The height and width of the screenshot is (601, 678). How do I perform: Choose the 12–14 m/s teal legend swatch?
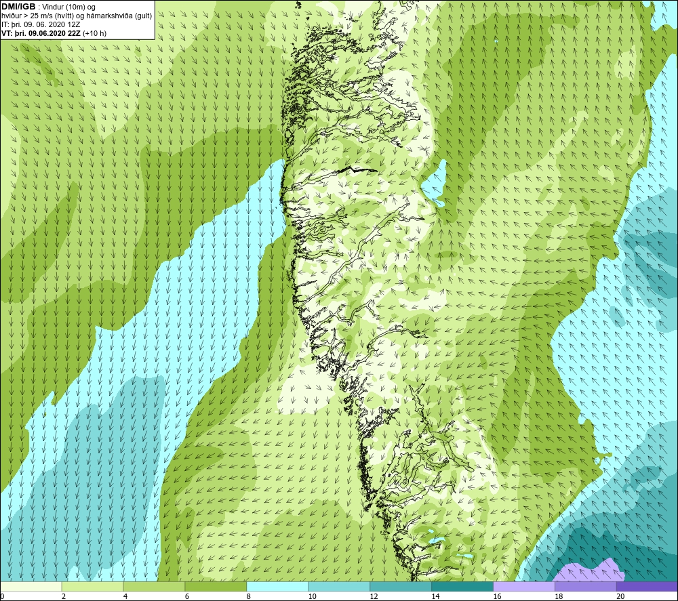(401, 587)
